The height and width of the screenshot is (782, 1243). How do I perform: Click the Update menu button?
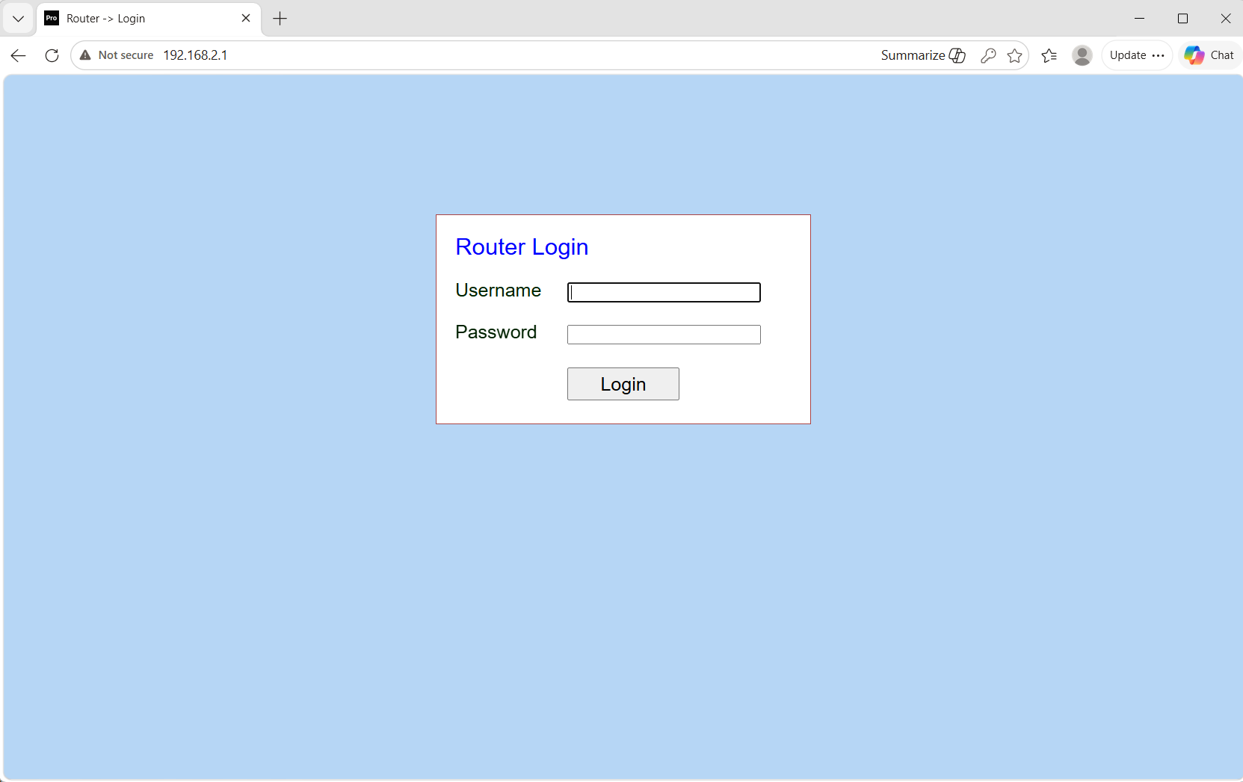click(1137, 55)
